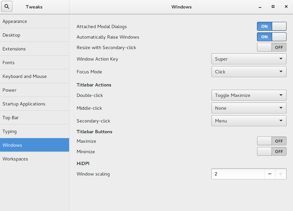Screen dimensions: 293x211
Task: Open the Secondary-click Menu dropdown
Action: click(249, 121)
